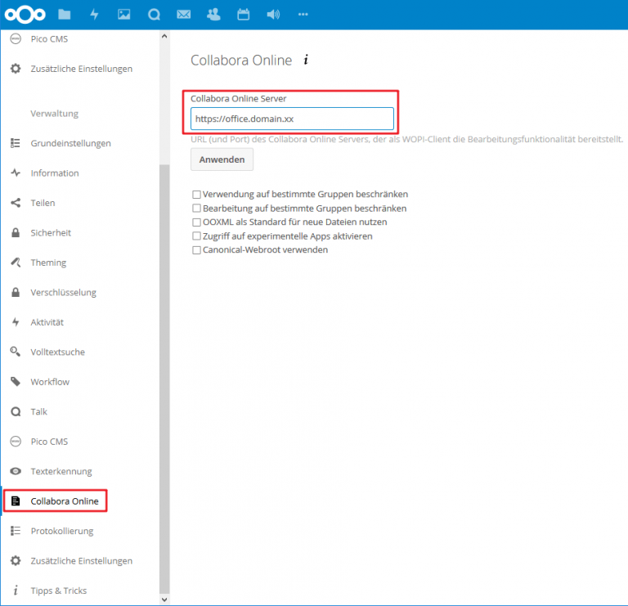Viewport: 628px width, 606px height.
Task: Expand the more apps ellipsis menu
Action: coord(303,14)
